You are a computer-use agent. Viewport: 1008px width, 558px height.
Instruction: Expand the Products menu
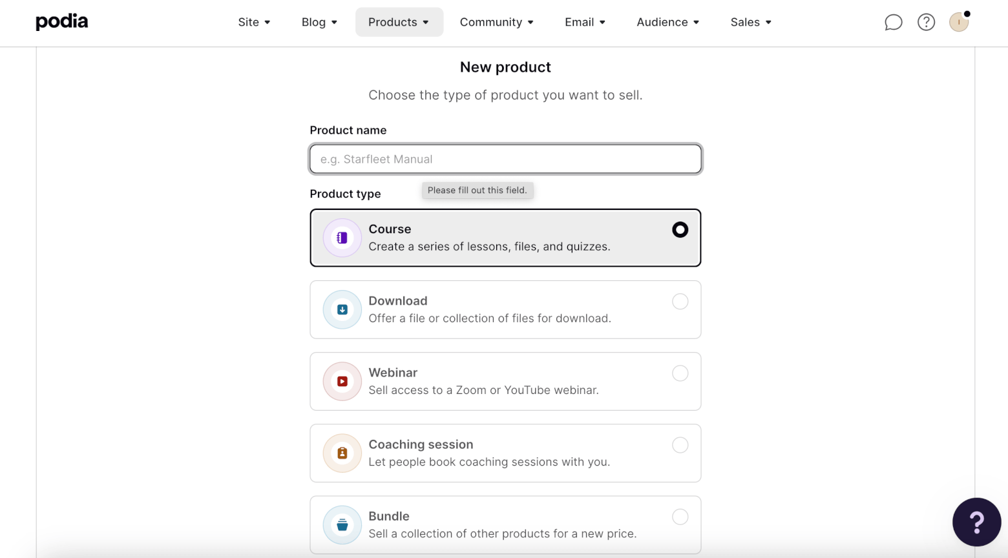pyautogui.click(x=399, y=22)
